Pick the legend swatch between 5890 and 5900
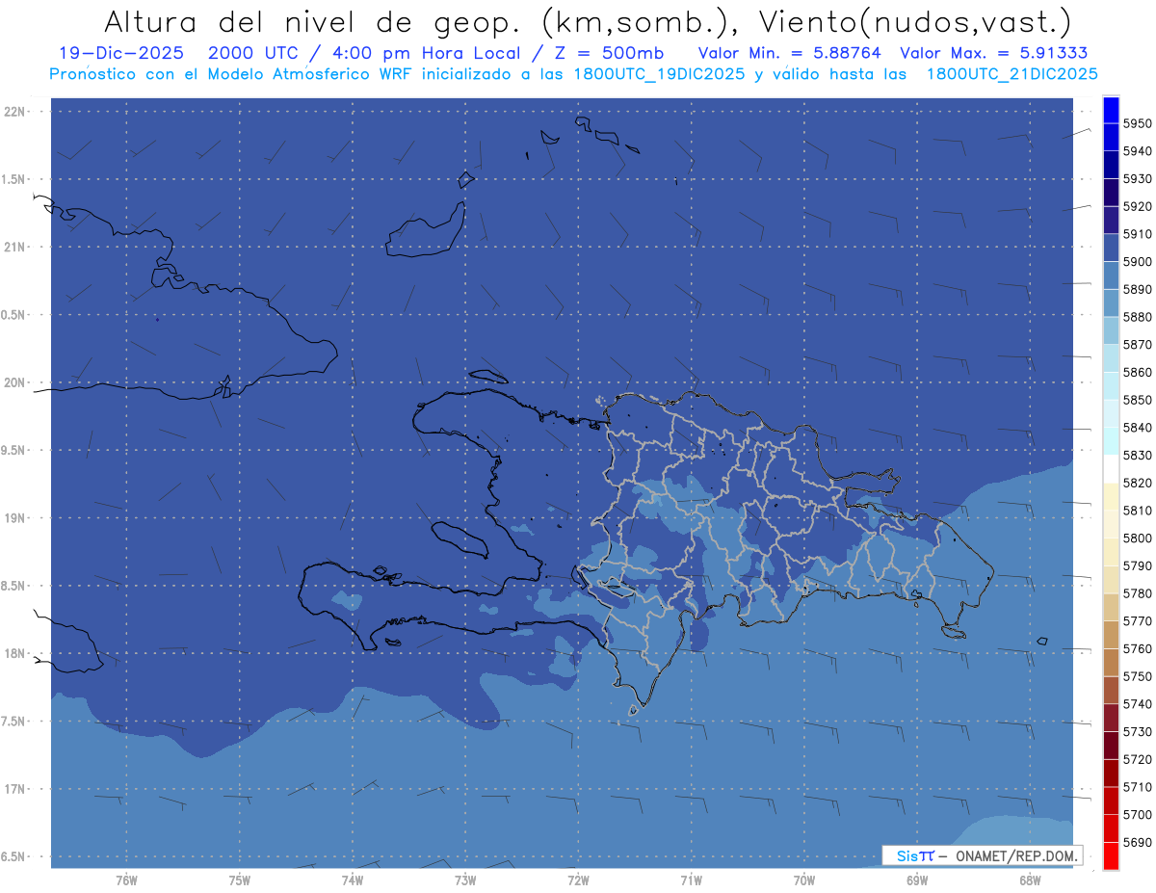Screen dimensions: 1156x893 pyautogui.click(x=1111, y=276)
